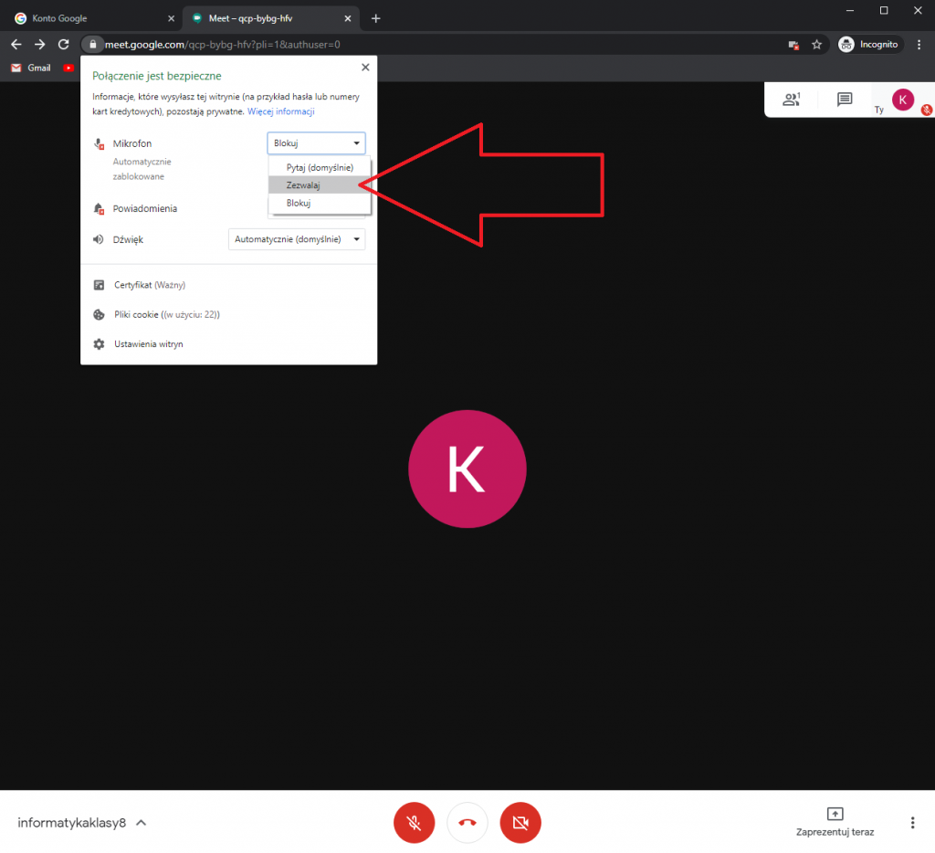Screen dimensions: 935x853
Task: Open Ustawienia witryn site settings
Action: point(148,344)
